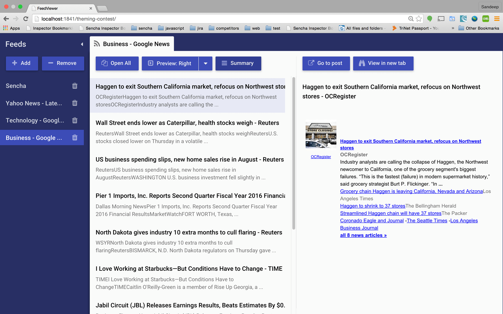This screenshot has width=503, height=314.
Task: Open the competitors bookmarks folder
Action: pos(224,28)
